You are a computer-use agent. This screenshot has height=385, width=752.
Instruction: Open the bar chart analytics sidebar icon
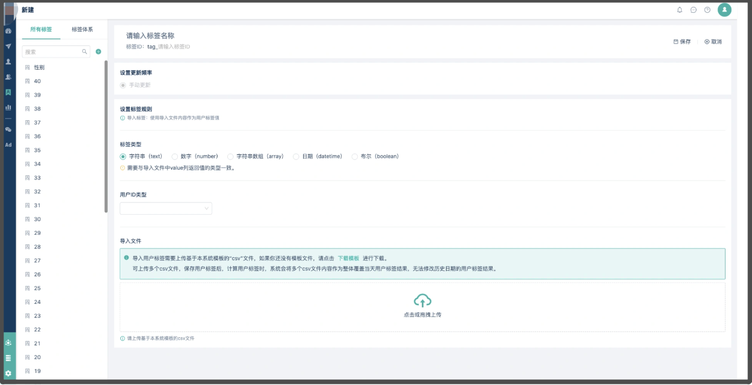[8, 107]
